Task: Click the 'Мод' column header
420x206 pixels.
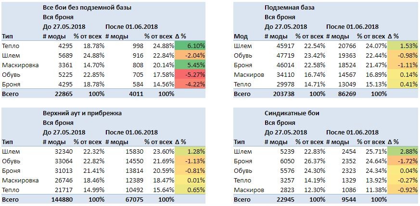Action: [x=241, y=36]
